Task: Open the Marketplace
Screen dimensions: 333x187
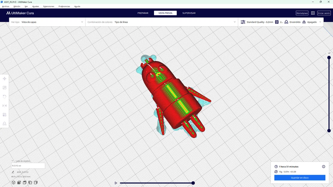Action: point(302,13)
